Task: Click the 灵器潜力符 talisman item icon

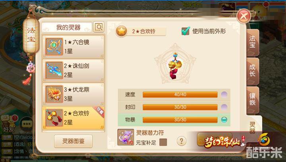Action: [126, 137]
